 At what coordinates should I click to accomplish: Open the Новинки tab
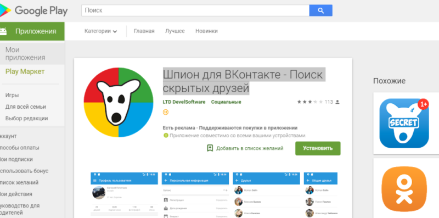click(x=206, y=31)
